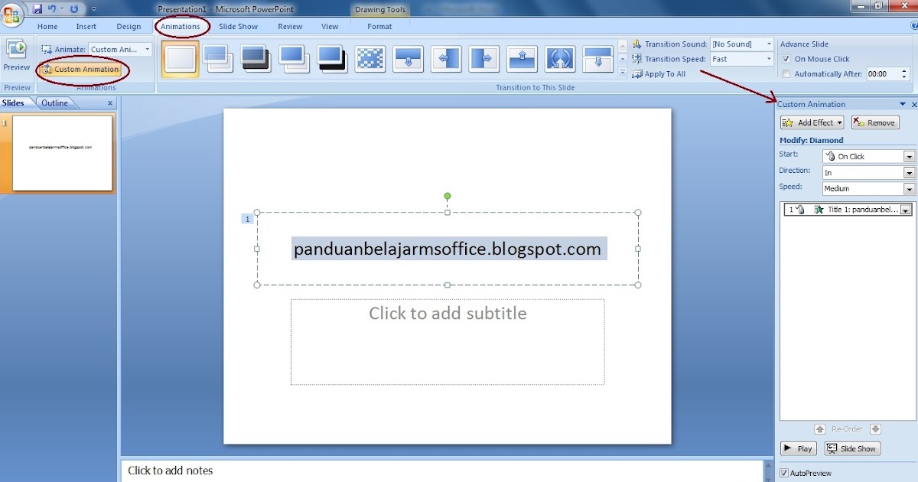
Task: Enable the Automatically After checkbox
Action: point(786,74)
